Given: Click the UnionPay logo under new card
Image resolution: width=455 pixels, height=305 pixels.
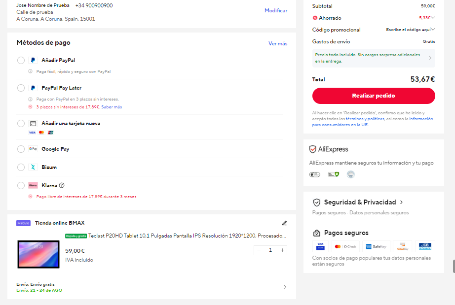Looking at the screenshot, I should click(x=50, y=133).
